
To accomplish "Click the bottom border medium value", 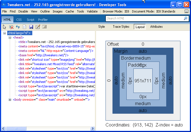I will (143, 104).
